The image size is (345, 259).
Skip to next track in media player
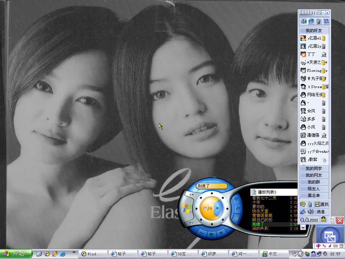191,223
